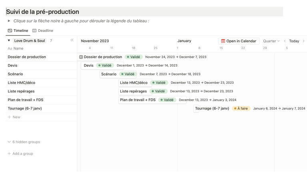Select the Tournage (6-7 janv) timeline bar
This screenshot has height=172, width=307.
pos(196,109)
